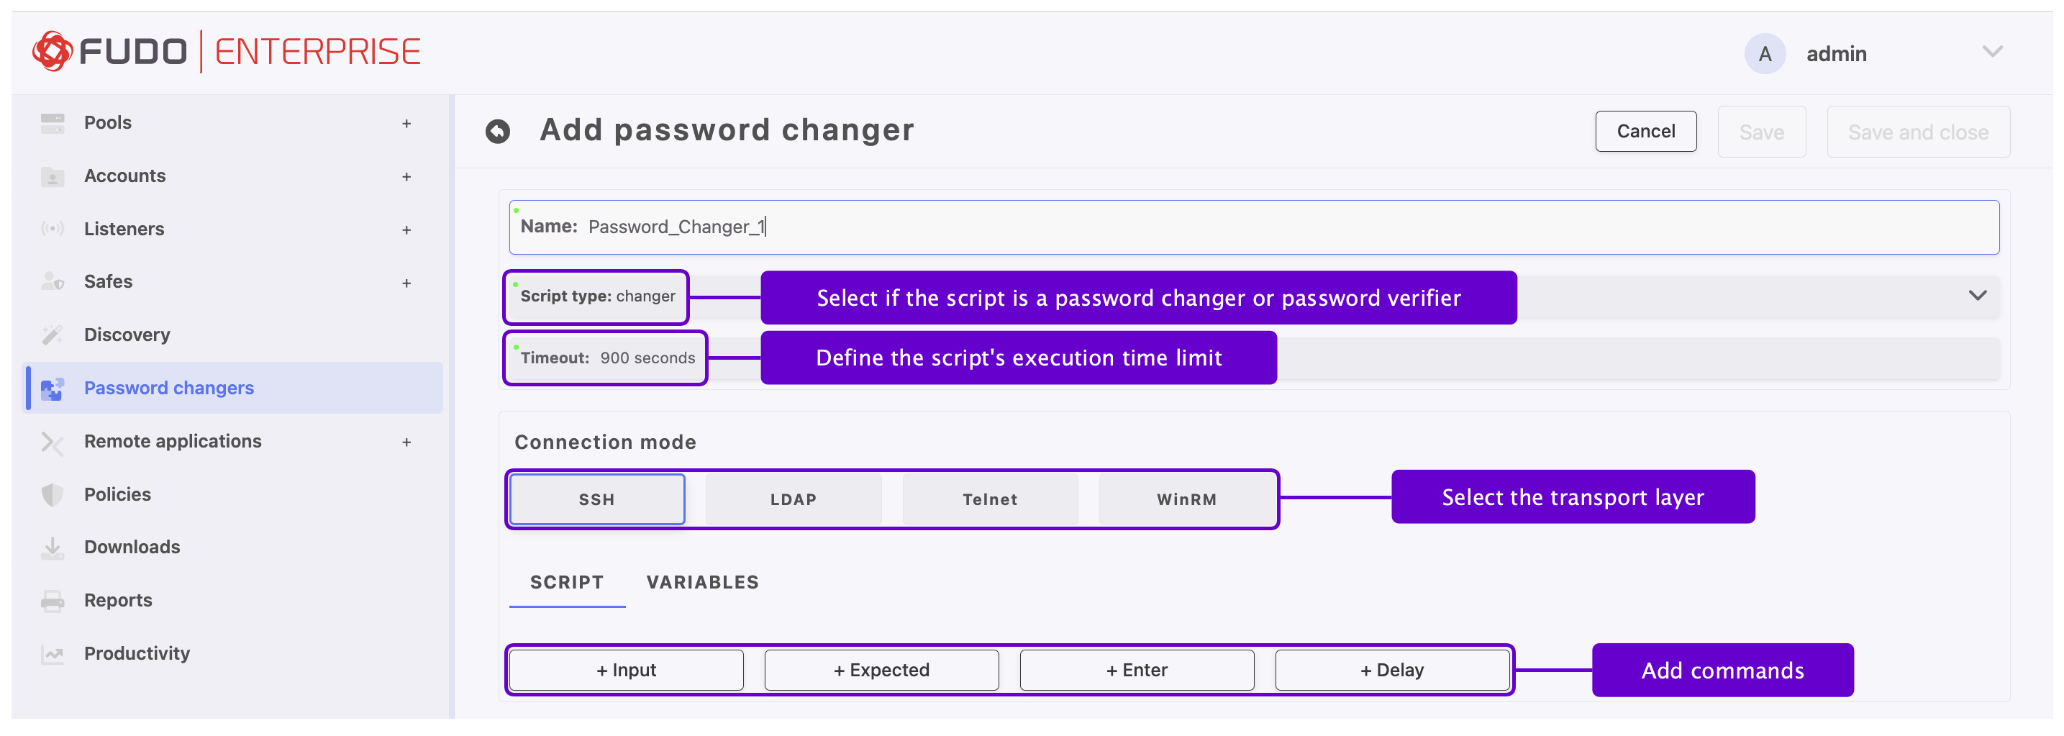Expand the Script type dropdown chevron
The width and height of the screenshot is (2064, 736).
1978,296
